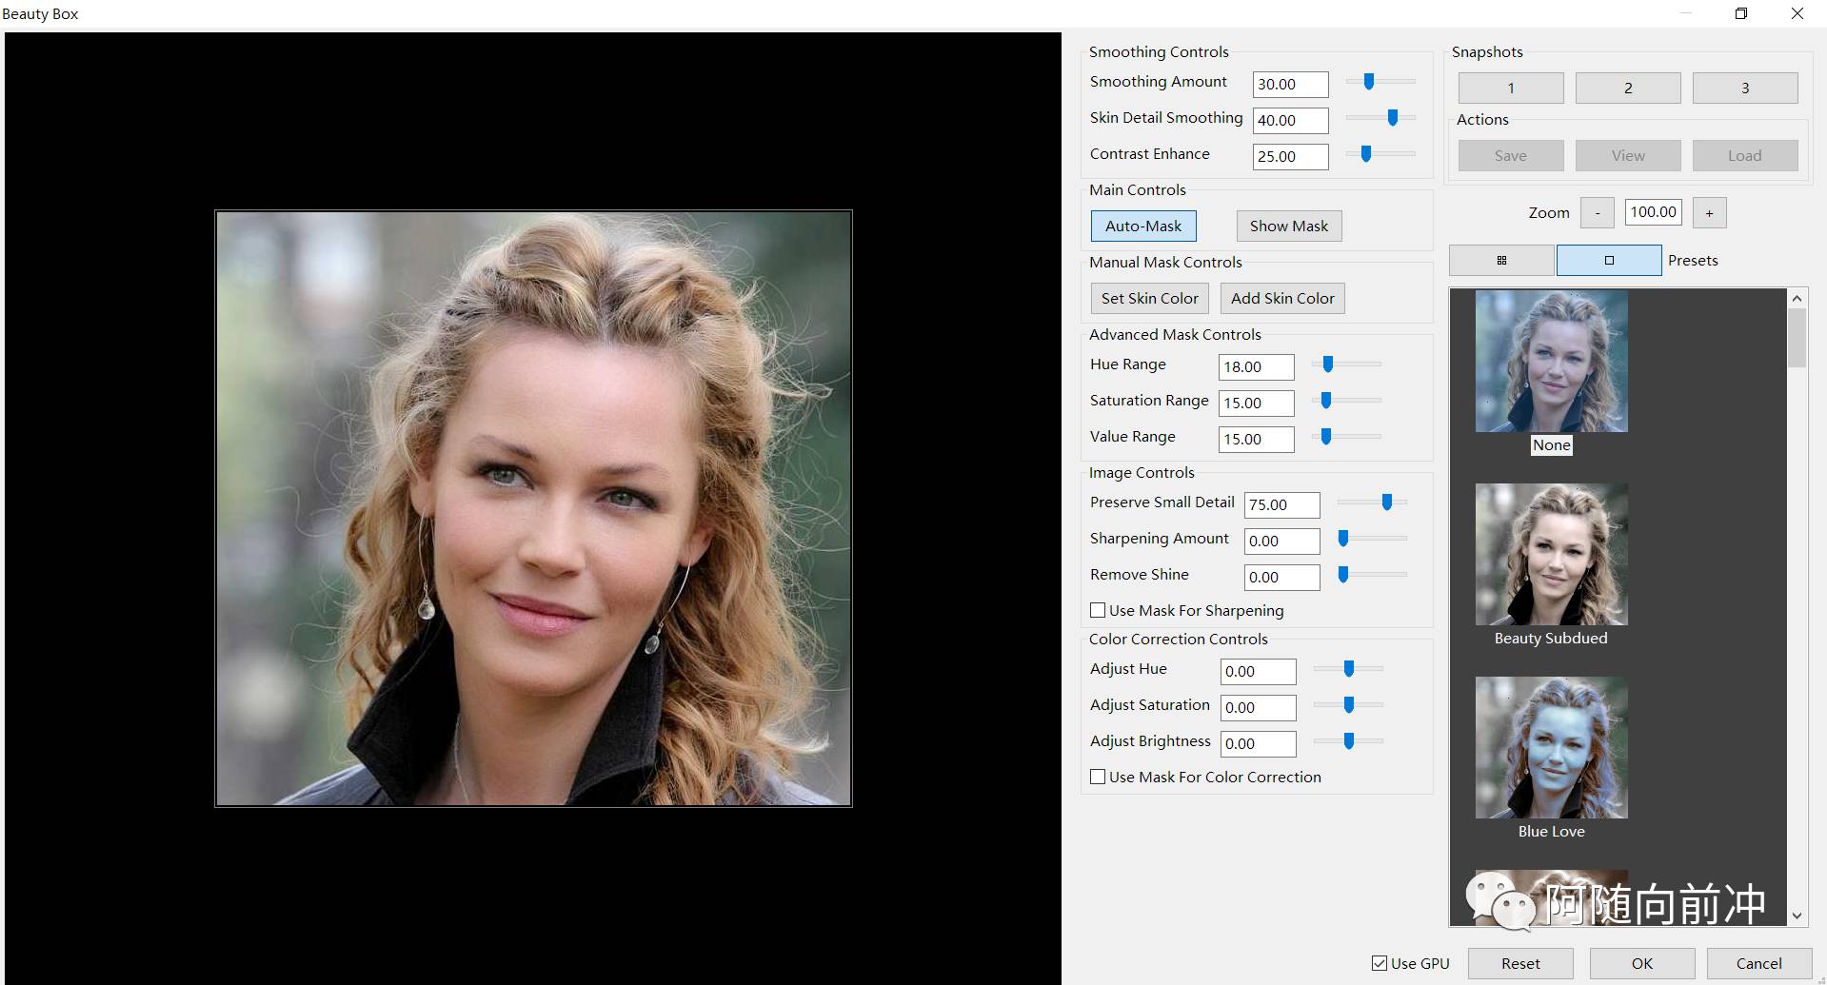1827x985 pixels.
Task: Click the zoom in plus button
Action: point(1709,213)
